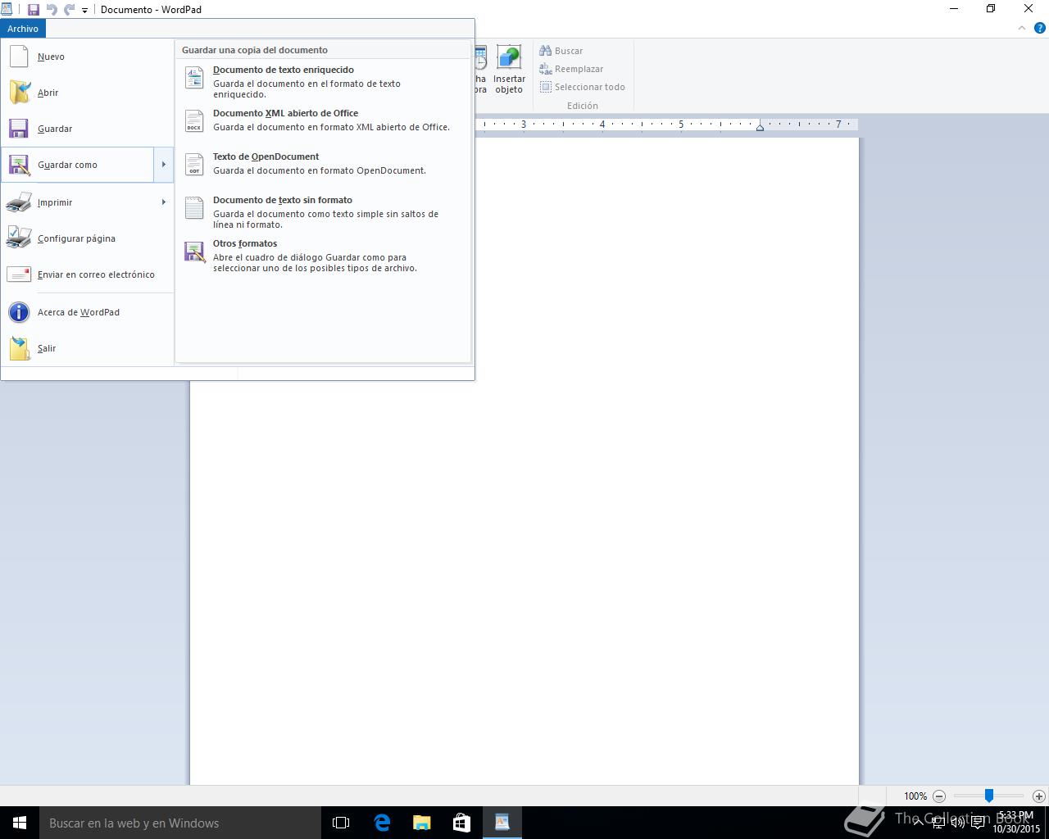Click the Undo arrow in title bar
Viewport: 1049px width, 839px height.
tap(52, 10)
